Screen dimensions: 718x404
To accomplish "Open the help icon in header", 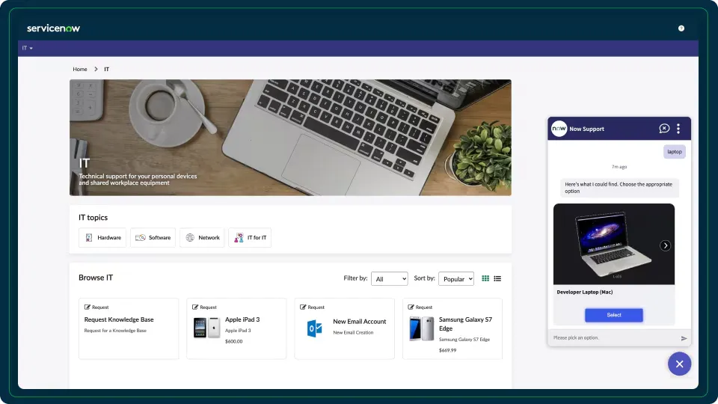I will 681,28.
